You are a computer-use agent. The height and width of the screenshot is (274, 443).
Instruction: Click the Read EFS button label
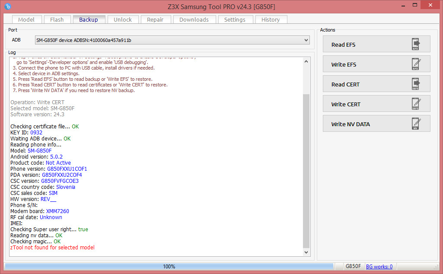tap(343, 45)
